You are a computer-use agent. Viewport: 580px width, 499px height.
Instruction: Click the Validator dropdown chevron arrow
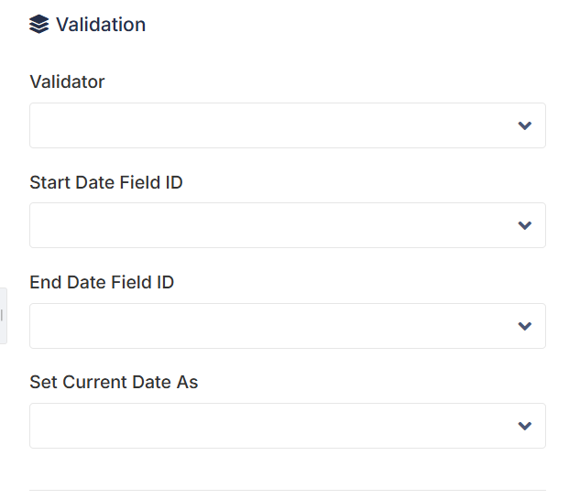pos(524,125)
